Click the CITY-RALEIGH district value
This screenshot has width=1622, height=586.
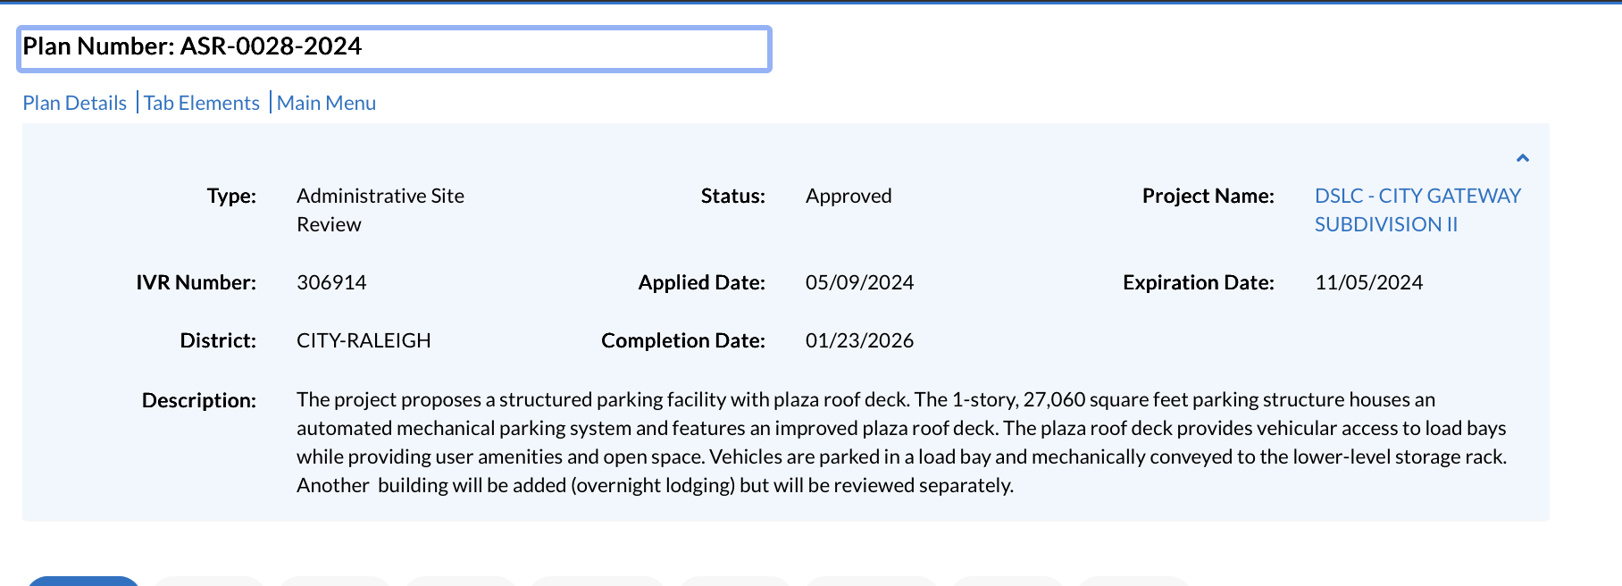pos(364,340)
